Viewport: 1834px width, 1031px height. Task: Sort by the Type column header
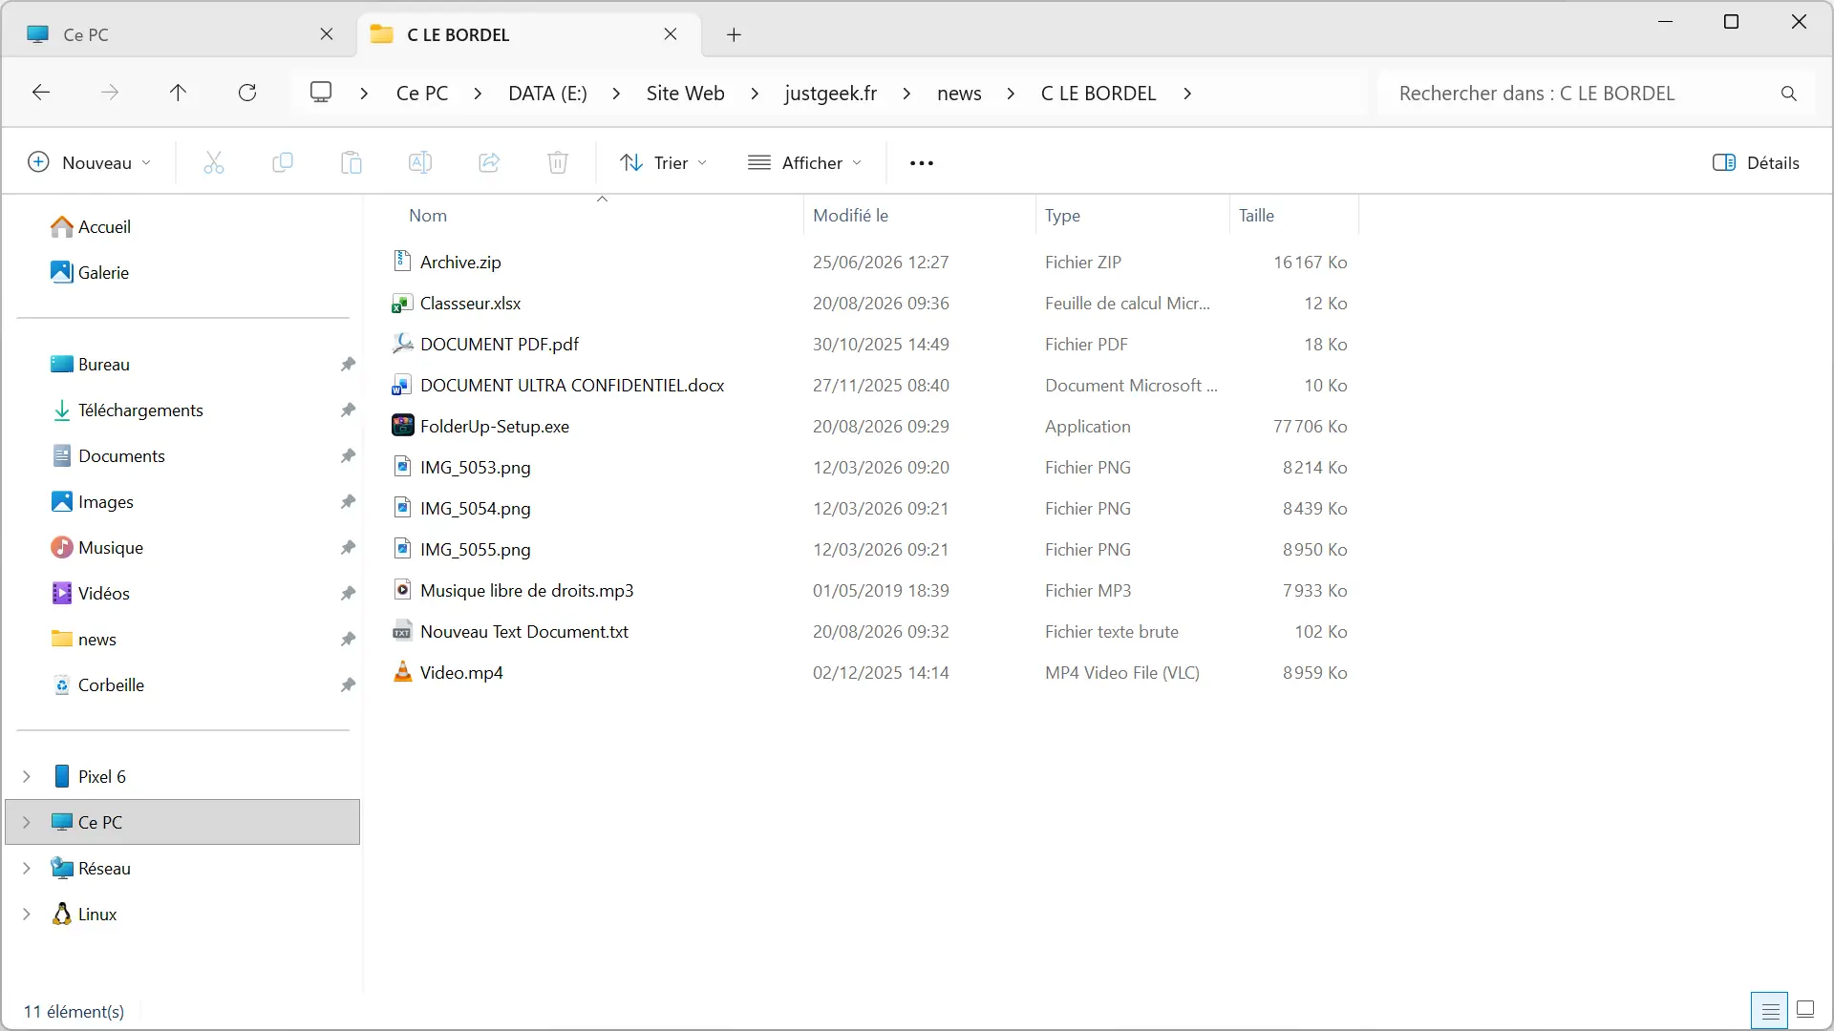[1062, 216]
